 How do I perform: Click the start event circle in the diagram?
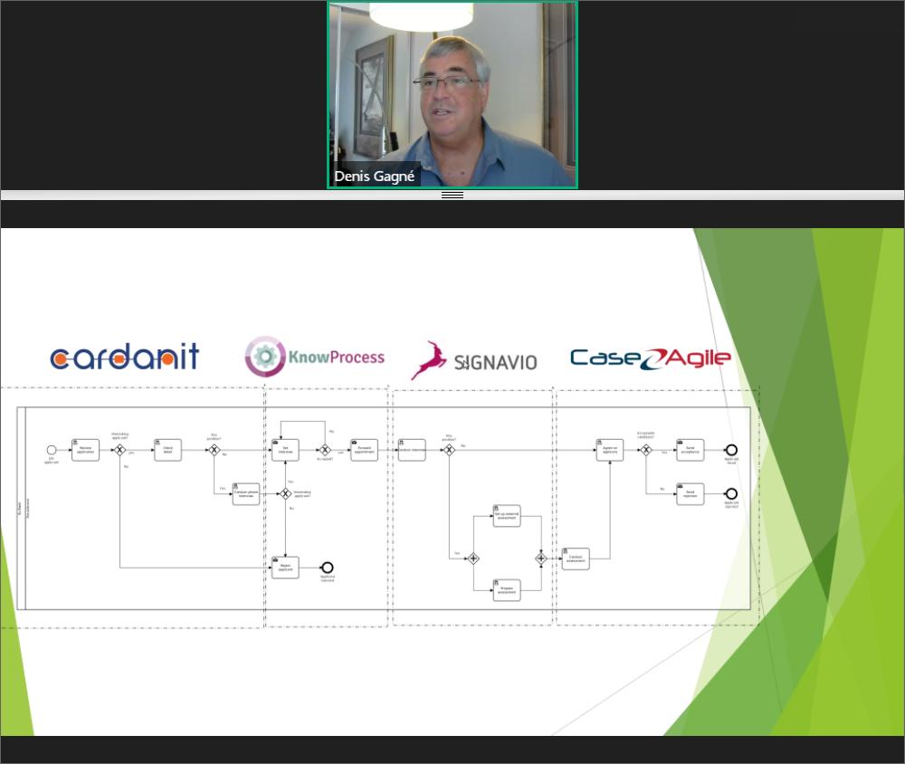tap(52, 450)
